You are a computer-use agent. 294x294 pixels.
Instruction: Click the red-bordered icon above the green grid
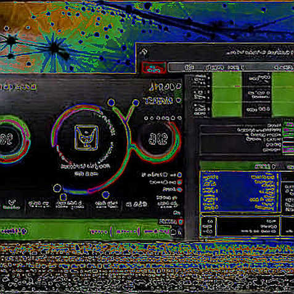pos(153,68)
